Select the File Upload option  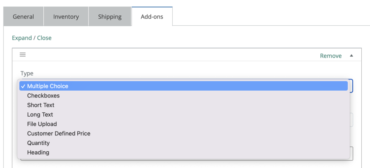point(42,124)
